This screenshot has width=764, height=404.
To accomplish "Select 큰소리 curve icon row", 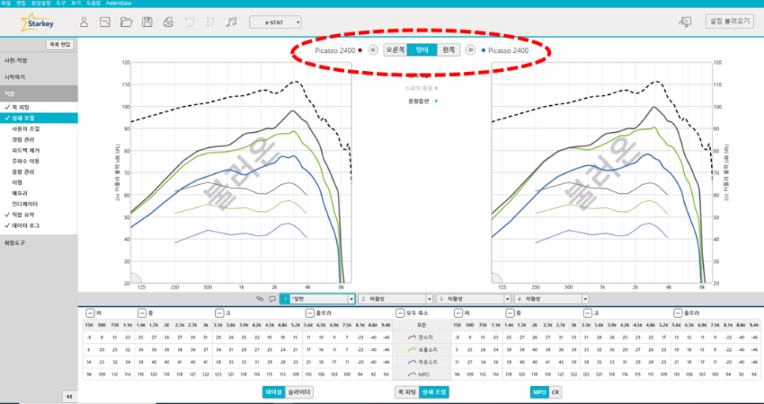I will pos(422,338).
